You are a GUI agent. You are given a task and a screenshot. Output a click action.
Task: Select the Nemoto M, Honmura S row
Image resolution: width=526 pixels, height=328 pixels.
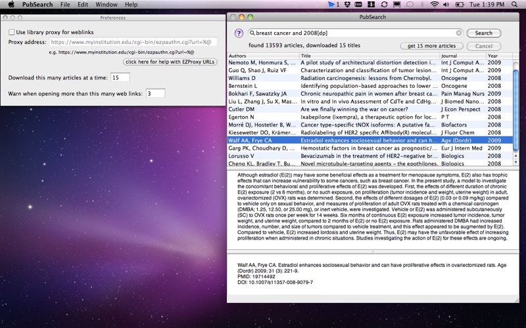(x=370, y=62)
